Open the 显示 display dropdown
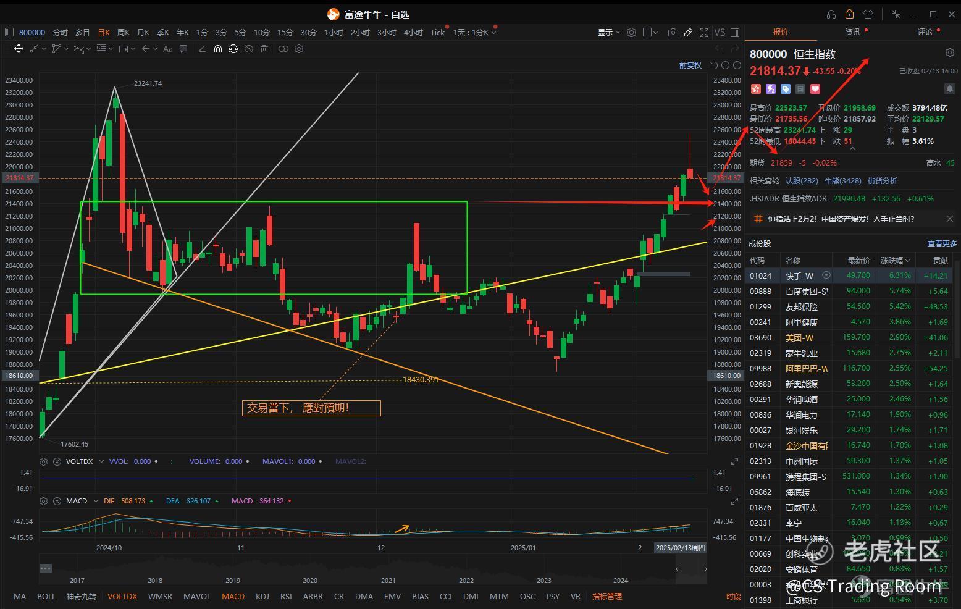Screen dimensions: 961x609 (608, 32)
